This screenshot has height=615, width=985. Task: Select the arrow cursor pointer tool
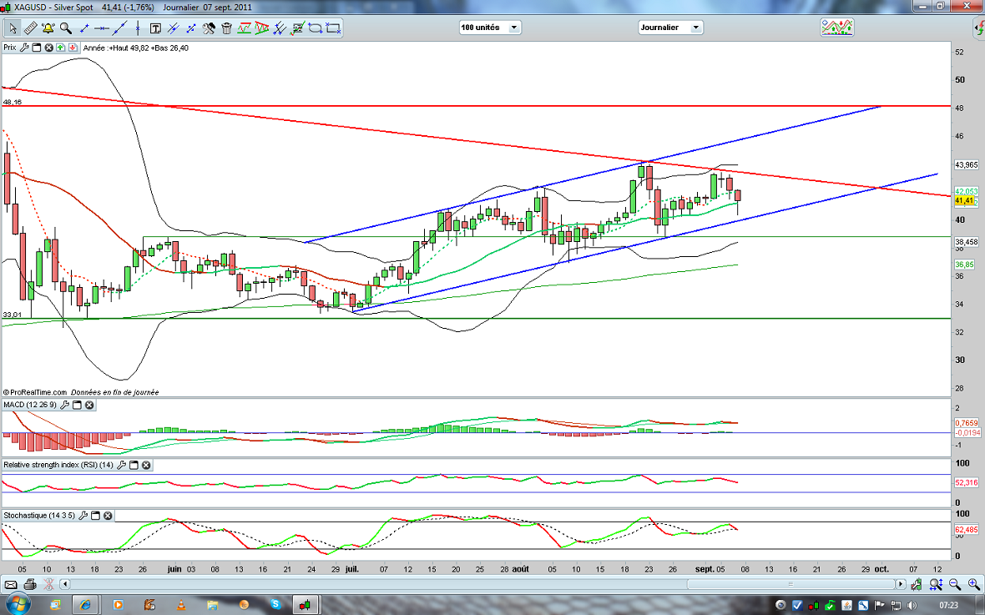click(x=13, y=28)
